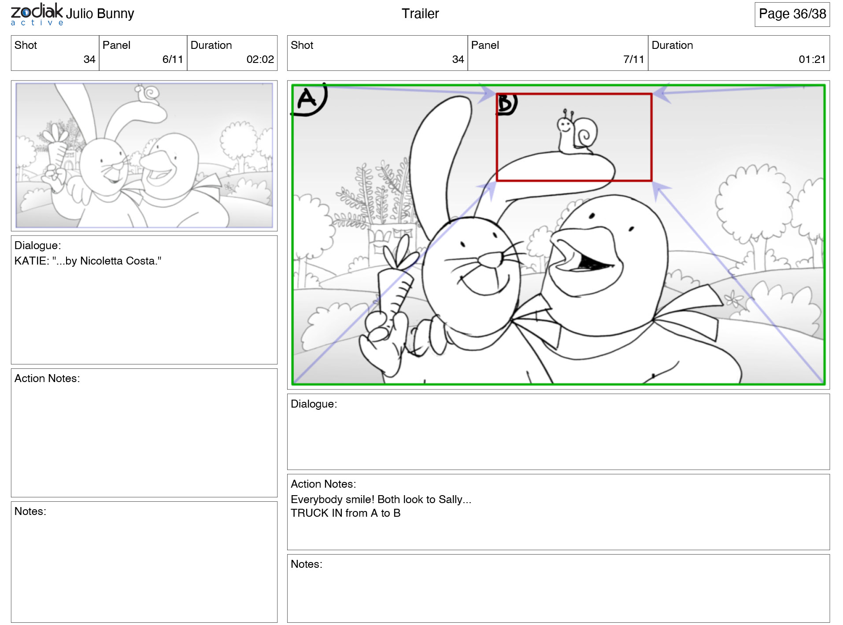Click the 'Panel' label above 7/11
The width and height of the screenshot is (843, 625).
tap(485, 45)
